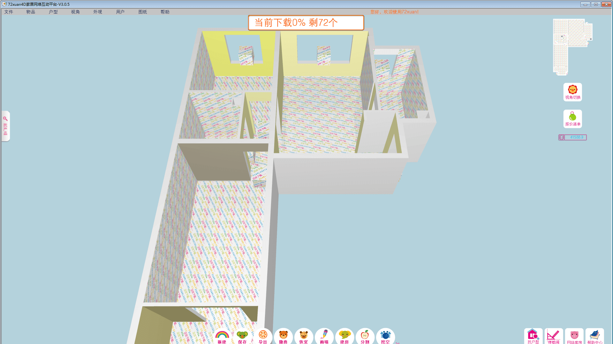The height and width of the screenshot is (344, 613).
Task: Collapse the bottom toolbar with small arrow
Action: coord(397,343)
